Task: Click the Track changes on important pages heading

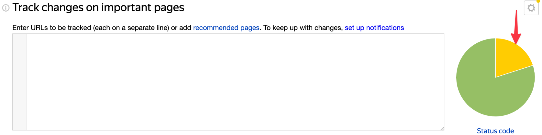Action: coord(98,8)
